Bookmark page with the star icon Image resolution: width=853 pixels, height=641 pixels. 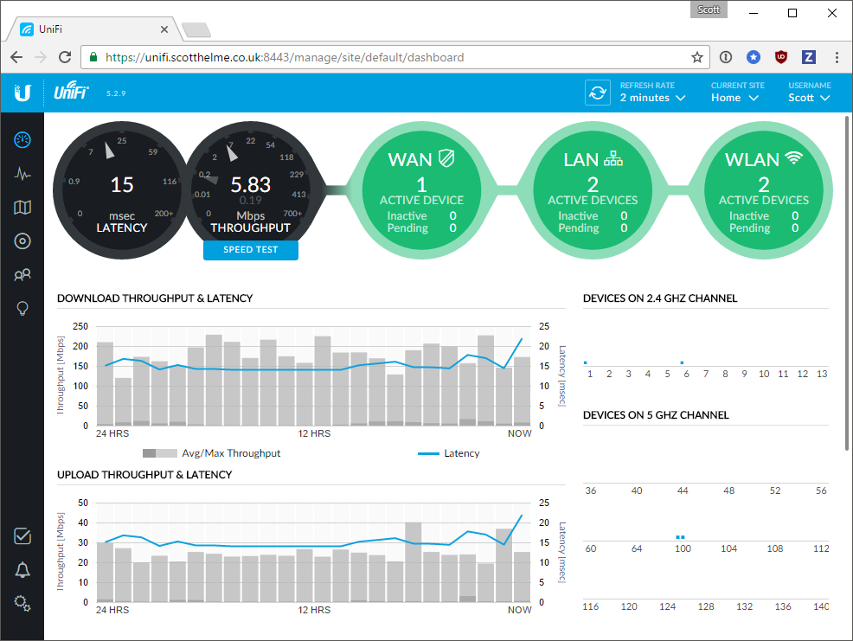point(697,57)
